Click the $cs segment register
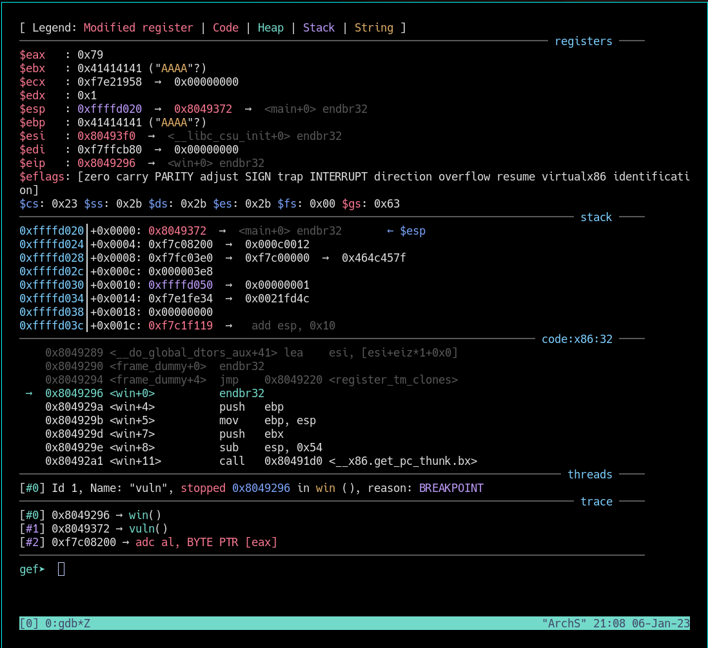Image resolution: width=708 pixels, height=648 pixels. pyautogui.click(x=29, y=204)
